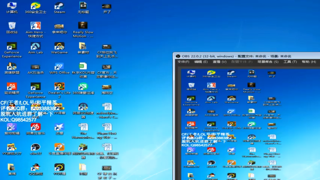
Task: Open 文件(F) menu in OBS
Action: pos(183,62)
